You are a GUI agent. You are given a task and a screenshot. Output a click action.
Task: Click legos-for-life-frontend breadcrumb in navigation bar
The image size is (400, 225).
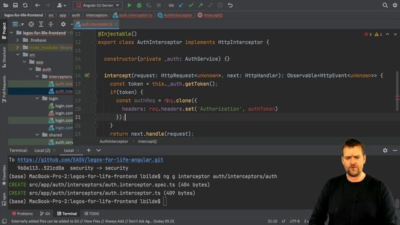pyautogui.click(x=24, y=15)
